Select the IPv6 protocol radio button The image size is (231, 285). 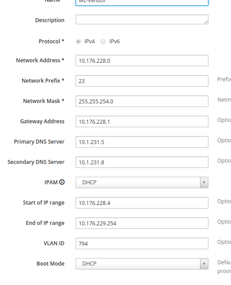click(103, 42)
